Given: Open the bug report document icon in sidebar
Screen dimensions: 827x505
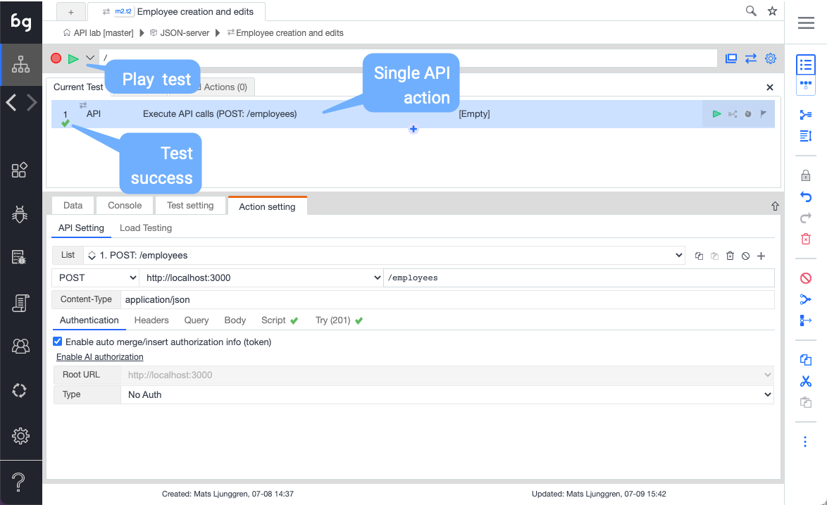Looking at the screenshot, I should [x=19, y=257].
